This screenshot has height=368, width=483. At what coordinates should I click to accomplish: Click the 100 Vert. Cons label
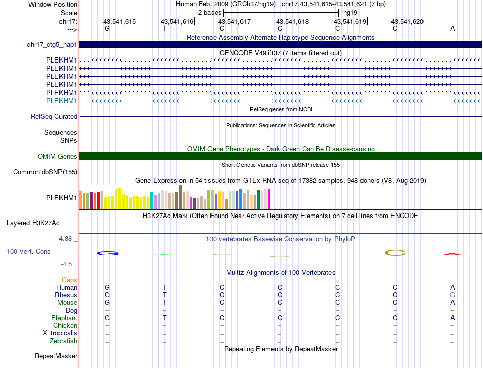28,251
